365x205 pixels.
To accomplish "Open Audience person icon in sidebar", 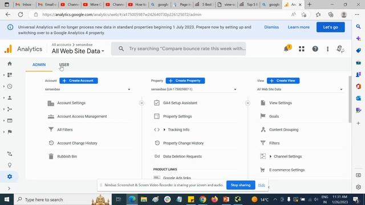I will pyautogui.click(x=10, y=97).
